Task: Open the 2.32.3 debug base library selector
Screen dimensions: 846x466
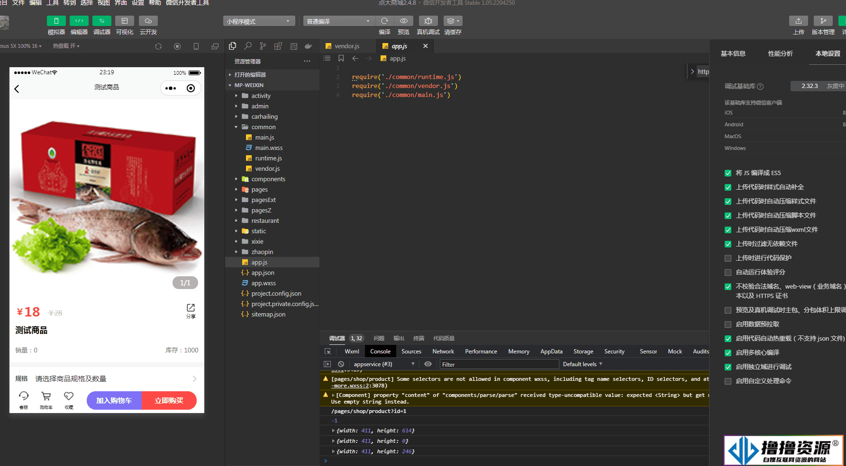Action: coord(818,86)
